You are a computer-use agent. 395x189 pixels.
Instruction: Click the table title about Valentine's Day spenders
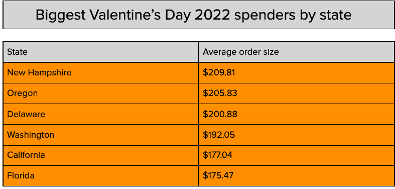coord(193,15)
